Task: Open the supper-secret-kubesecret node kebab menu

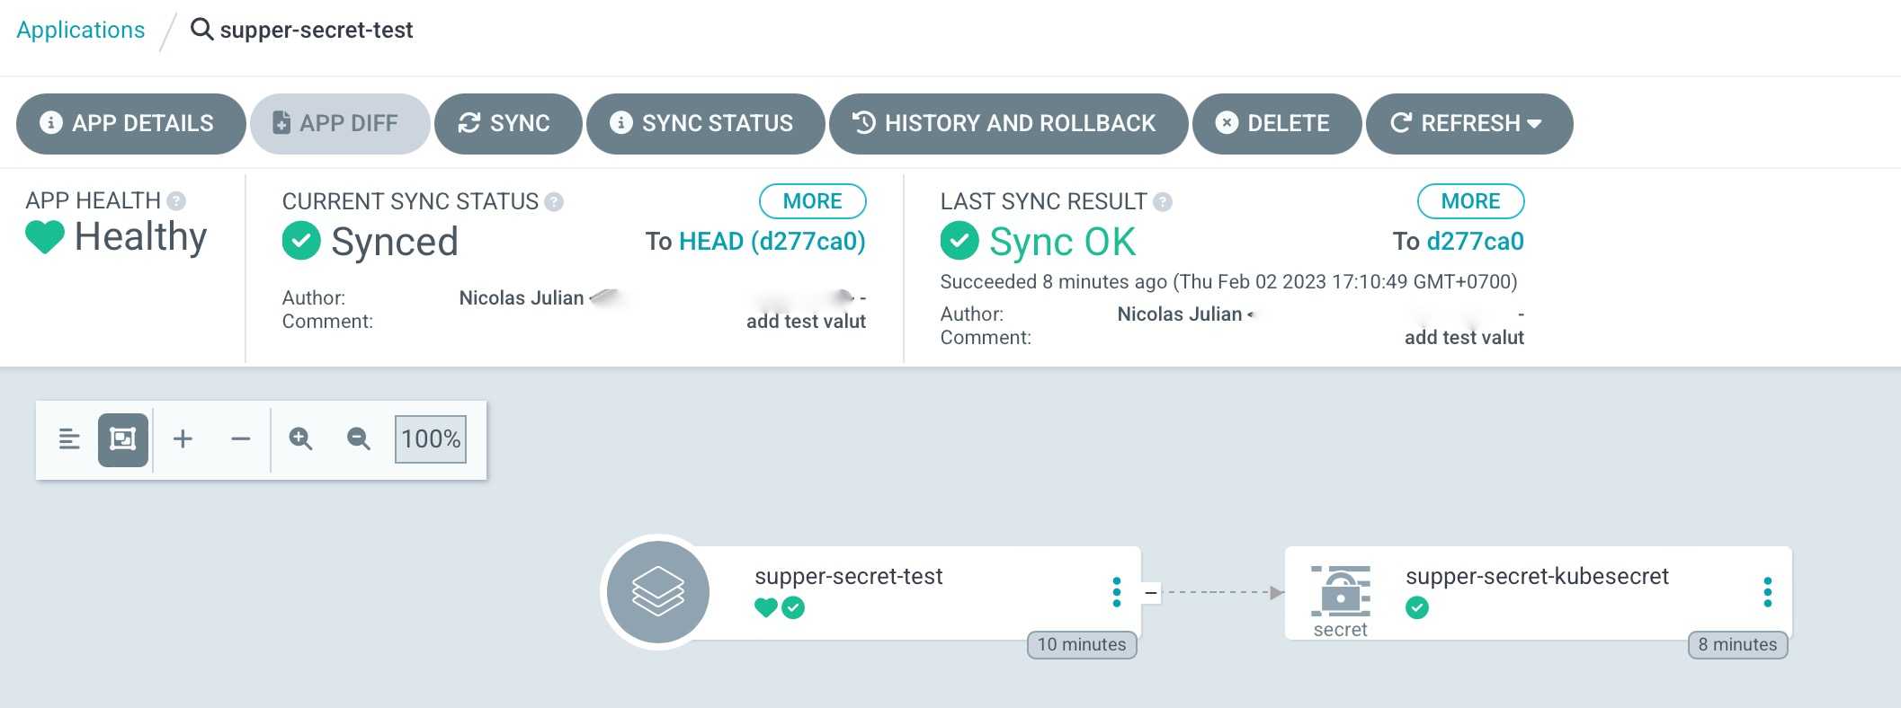Action: coord(1767,592)
